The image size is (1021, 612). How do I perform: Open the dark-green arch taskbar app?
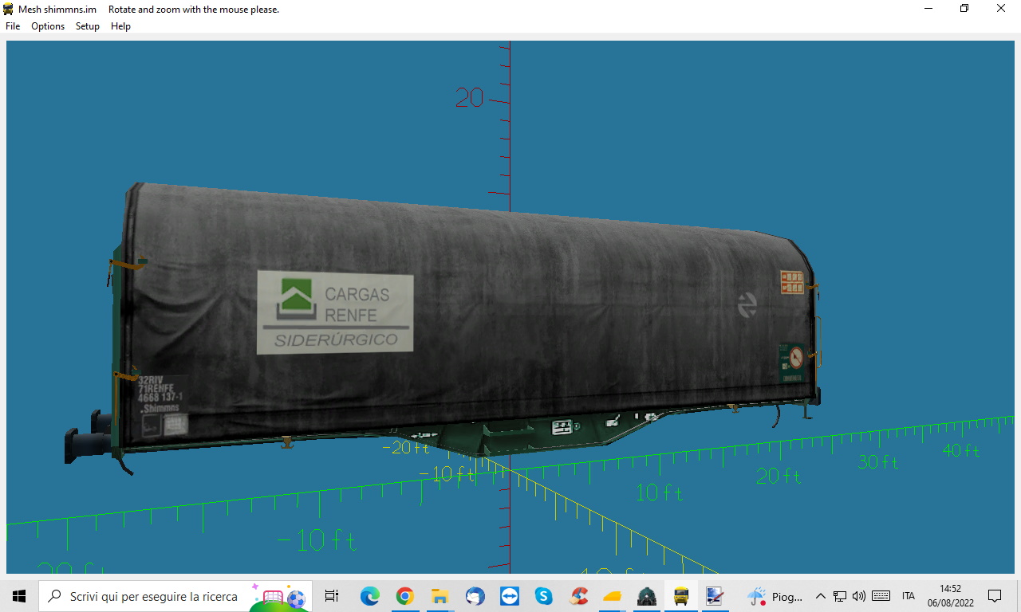pyautogui.click(x=647, y=595)
